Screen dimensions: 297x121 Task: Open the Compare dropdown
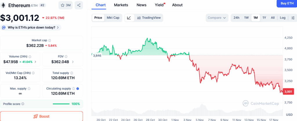(217, 18)
